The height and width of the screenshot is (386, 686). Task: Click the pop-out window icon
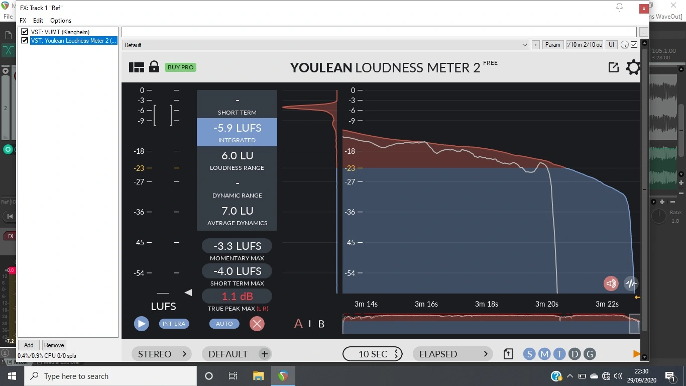(x=613, y=67)
